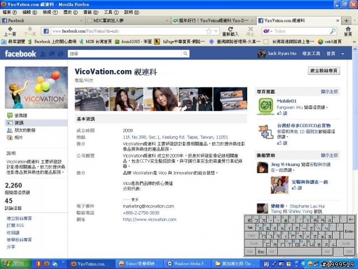Open the Edit menu in Firefox

point(30,12)
